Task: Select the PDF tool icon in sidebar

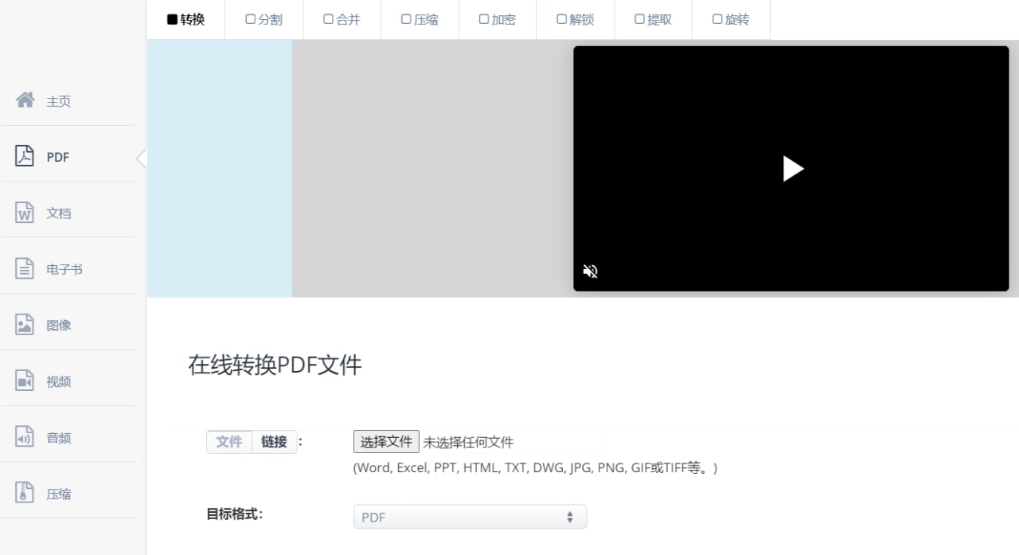Action: tap(24, 156)
